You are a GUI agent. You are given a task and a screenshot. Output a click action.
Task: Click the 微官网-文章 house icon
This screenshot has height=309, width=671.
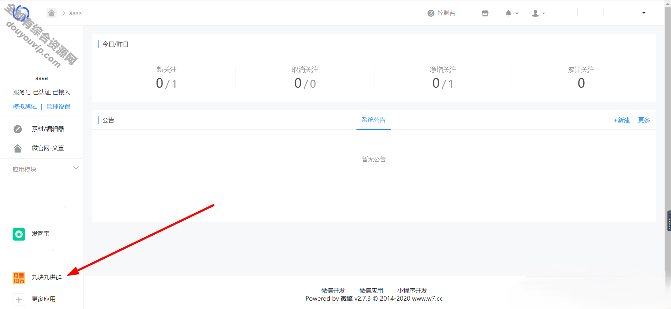(x=17, y=148)
